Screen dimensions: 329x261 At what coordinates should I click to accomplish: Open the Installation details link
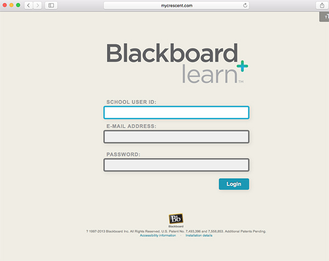(198, 235)
